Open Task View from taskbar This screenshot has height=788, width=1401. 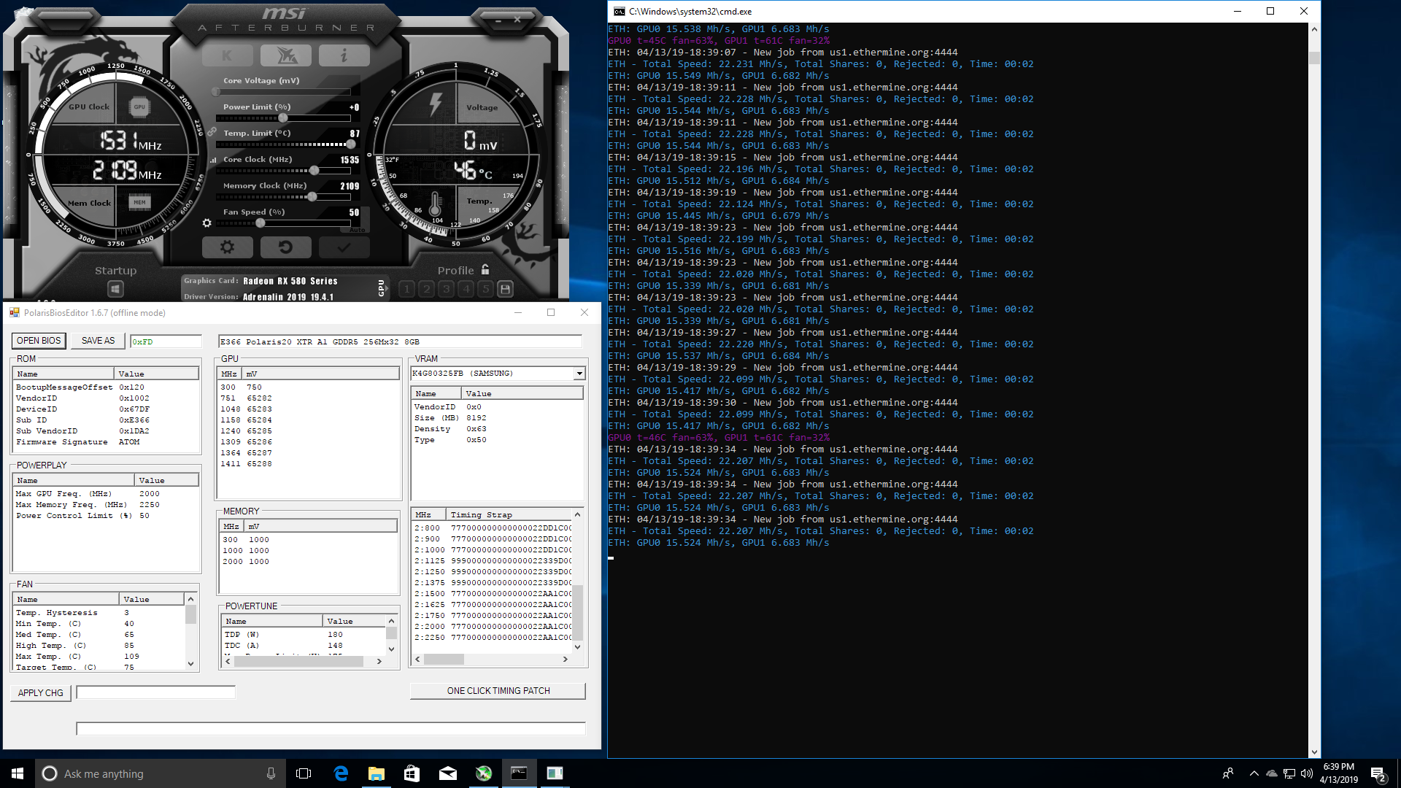[304, 773]
